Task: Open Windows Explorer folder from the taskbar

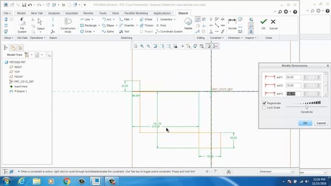Action: [37, 181]
